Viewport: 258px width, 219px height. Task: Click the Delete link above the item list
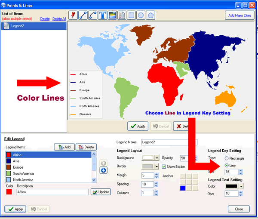click(45, 19)
